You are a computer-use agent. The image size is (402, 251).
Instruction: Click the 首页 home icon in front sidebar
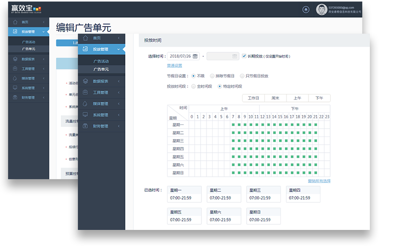pos(85,38)
